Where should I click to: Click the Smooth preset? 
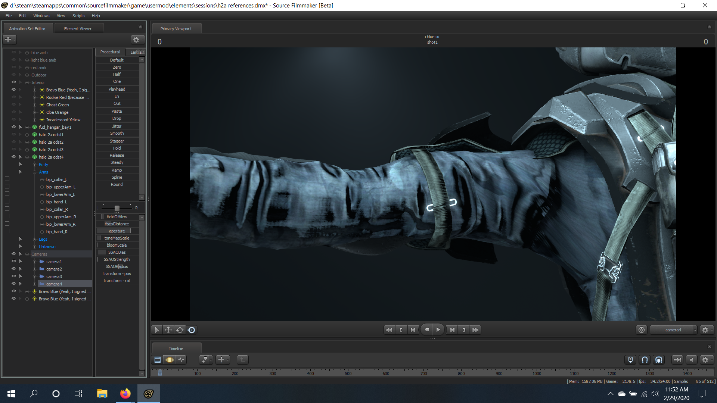pyautogui.click(x=117, y=133)
